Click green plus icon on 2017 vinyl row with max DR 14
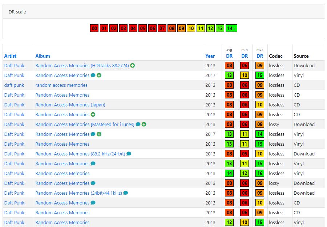This screenshot has width=327, height=227. [x=99, y=134]
